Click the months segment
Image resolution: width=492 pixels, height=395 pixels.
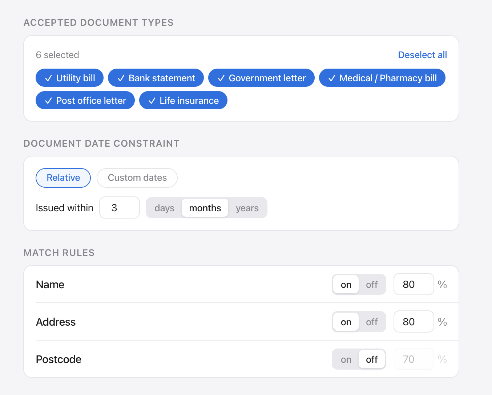click(205, 208)
